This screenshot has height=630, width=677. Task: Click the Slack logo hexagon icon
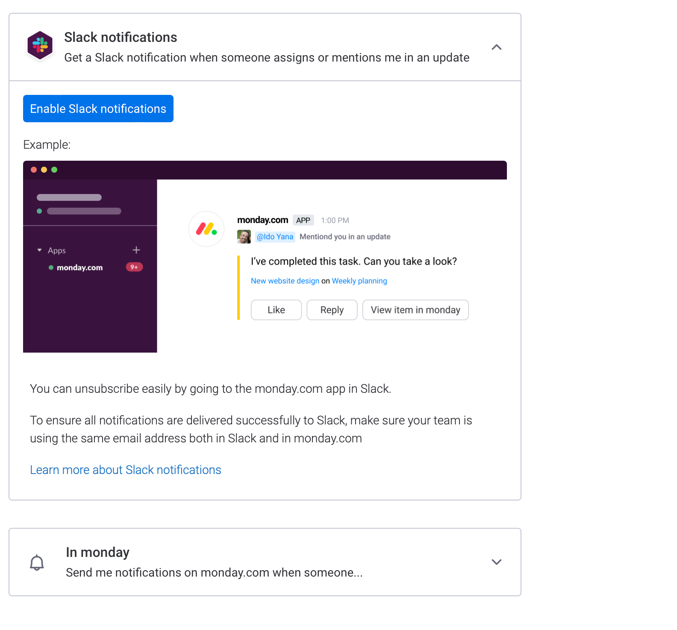40,45
